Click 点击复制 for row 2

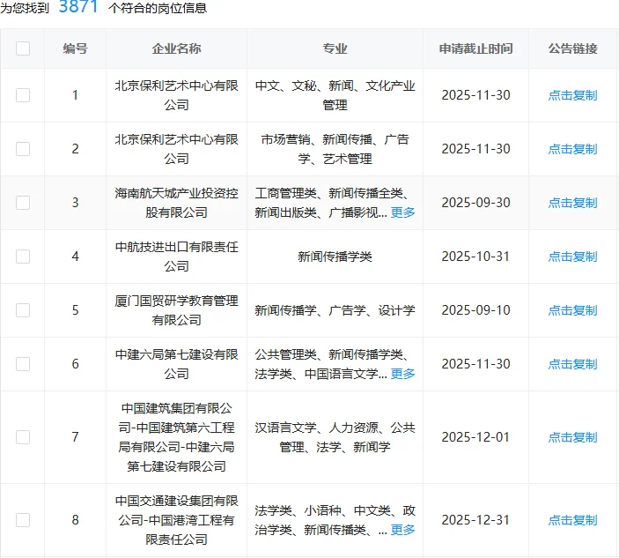coord(572,149)
